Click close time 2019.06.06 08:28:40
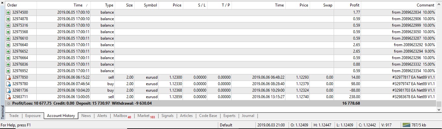Viewport: 442px width, 129px height. [268, 84]
